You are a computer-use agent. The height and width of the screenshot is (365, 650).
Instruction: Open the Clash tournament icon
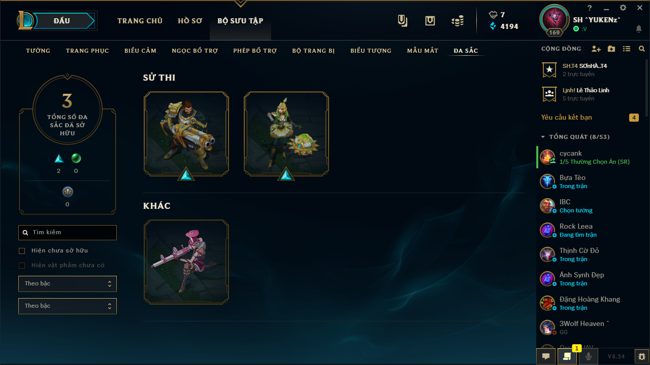[x=403, y=21]
